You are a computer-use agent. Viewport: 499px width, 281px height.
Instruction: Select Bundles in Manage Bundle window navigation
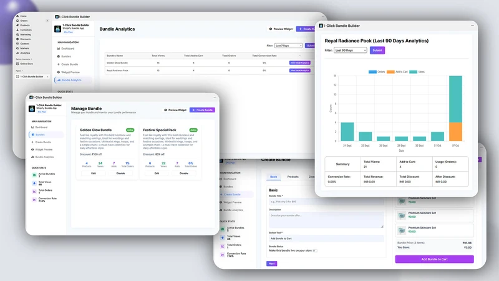click(46, 135)
